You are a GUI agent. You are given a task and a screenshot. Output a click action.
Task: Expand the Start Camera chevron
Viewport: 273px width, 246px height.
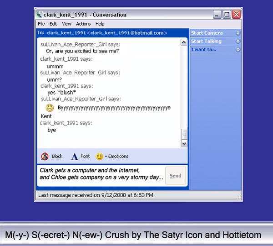(x=238, y=33)
